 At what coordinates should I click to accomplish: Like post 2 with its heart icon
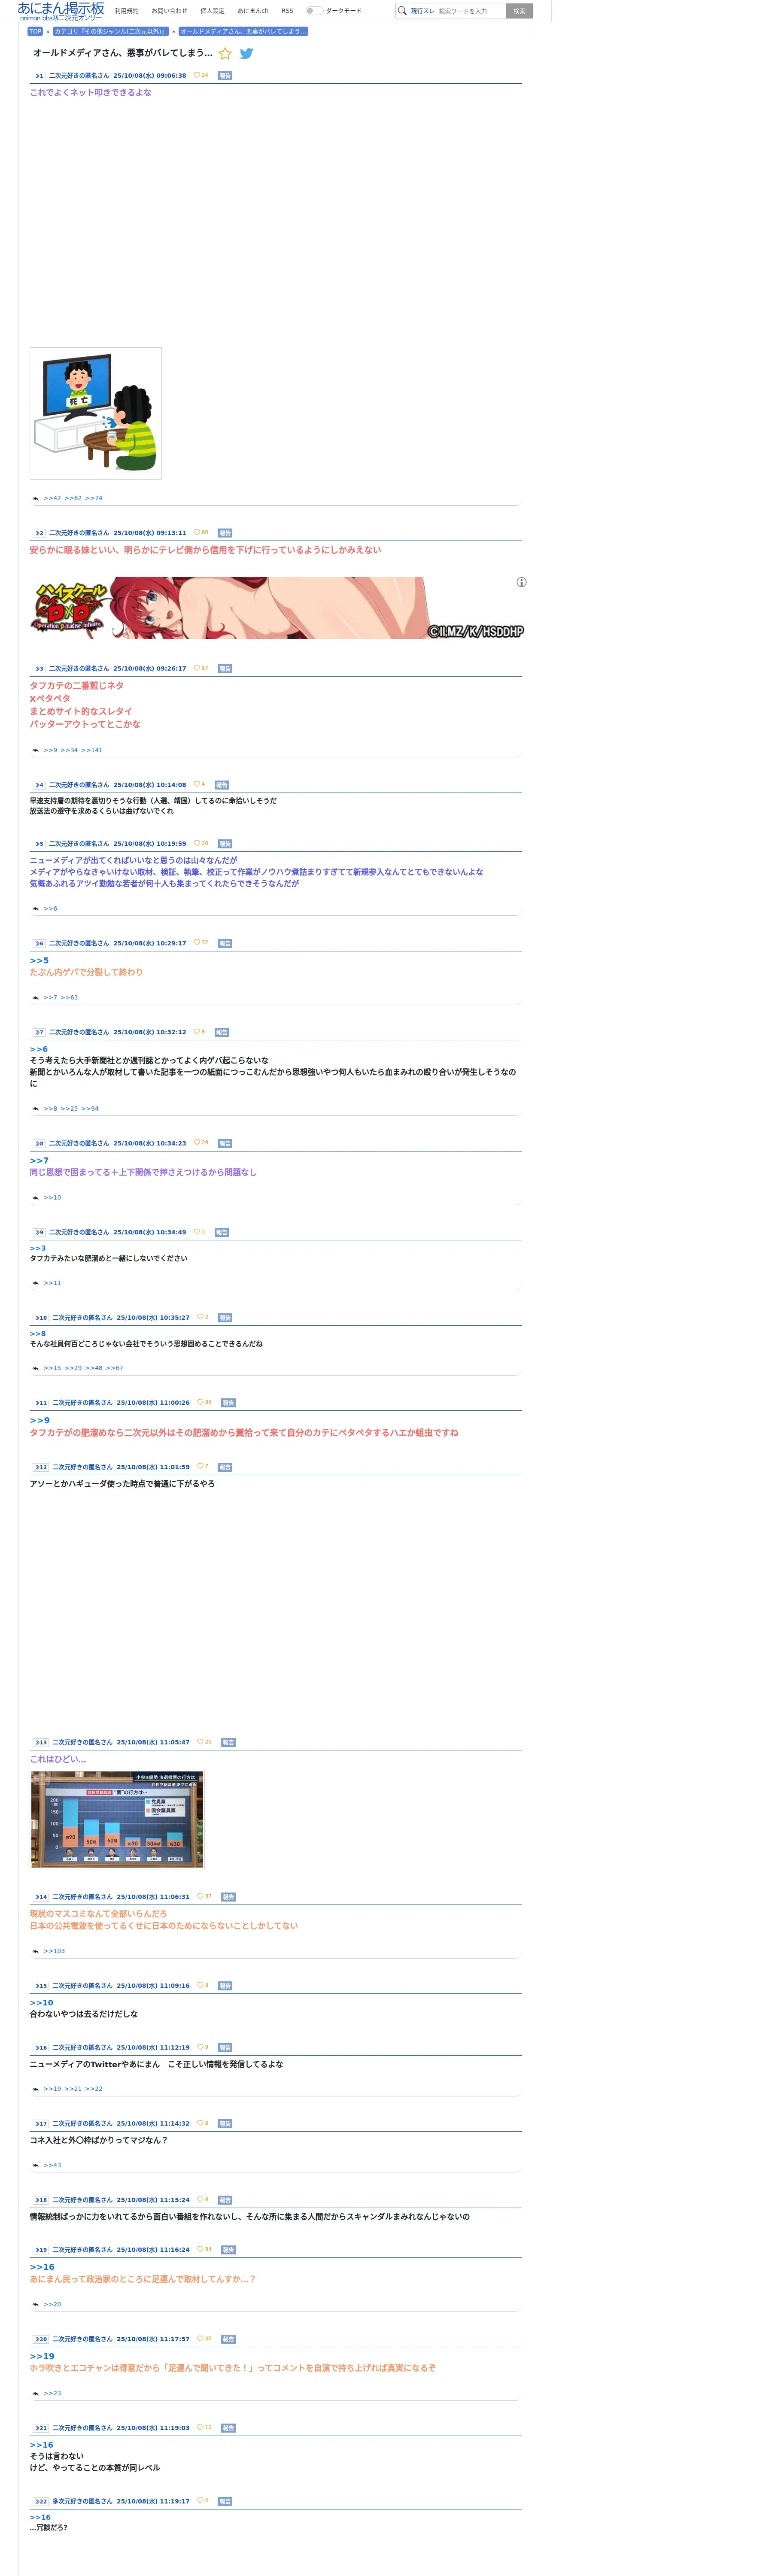[x=197, y=533]
